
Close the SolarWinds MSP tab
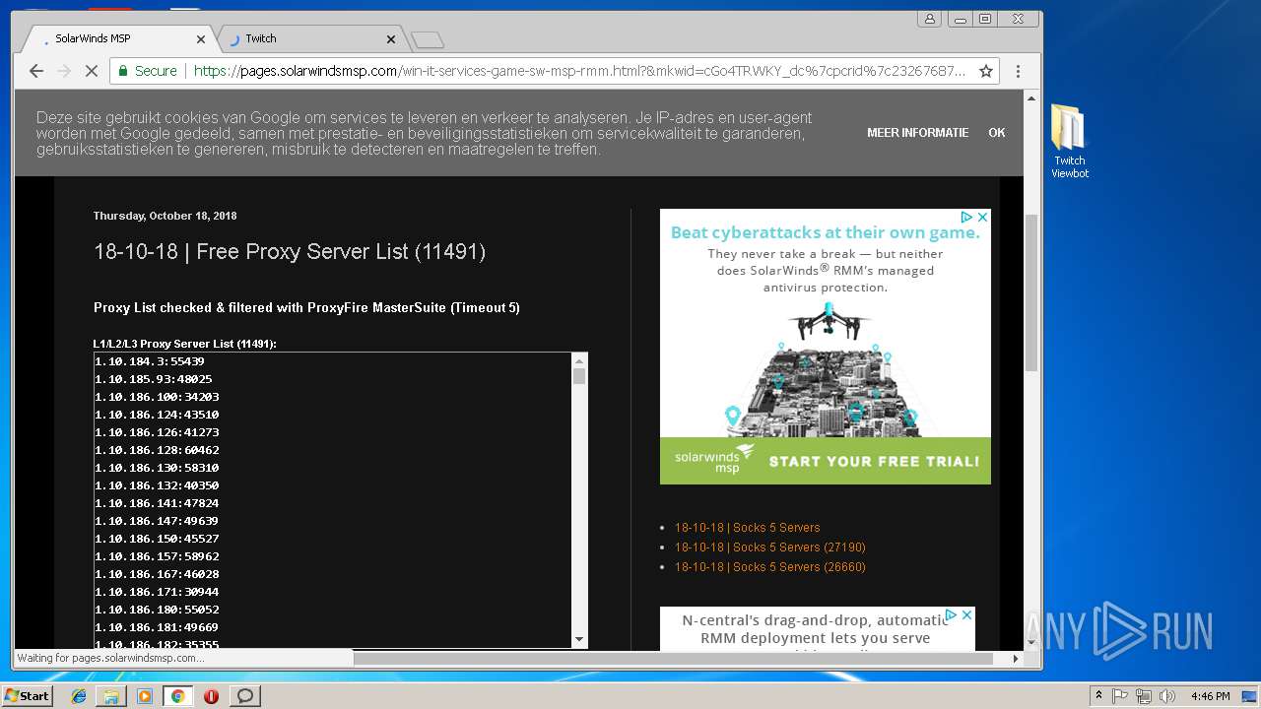click(x=201, y=39)
